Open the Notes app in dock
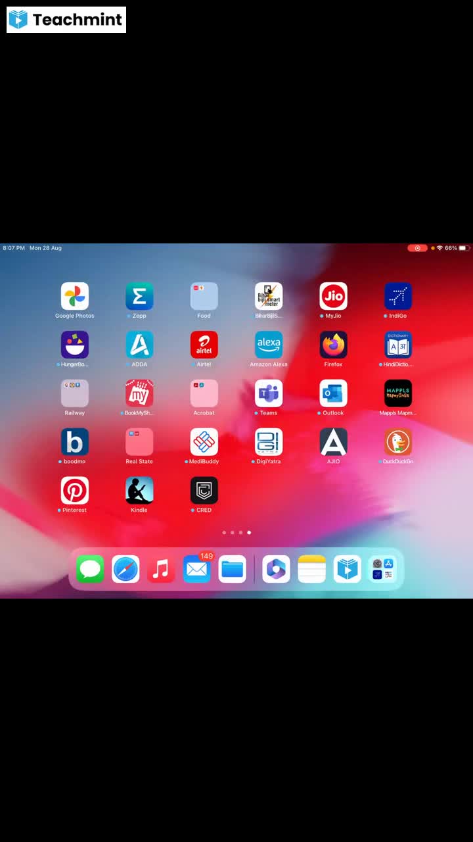 [x=312, y=569]
